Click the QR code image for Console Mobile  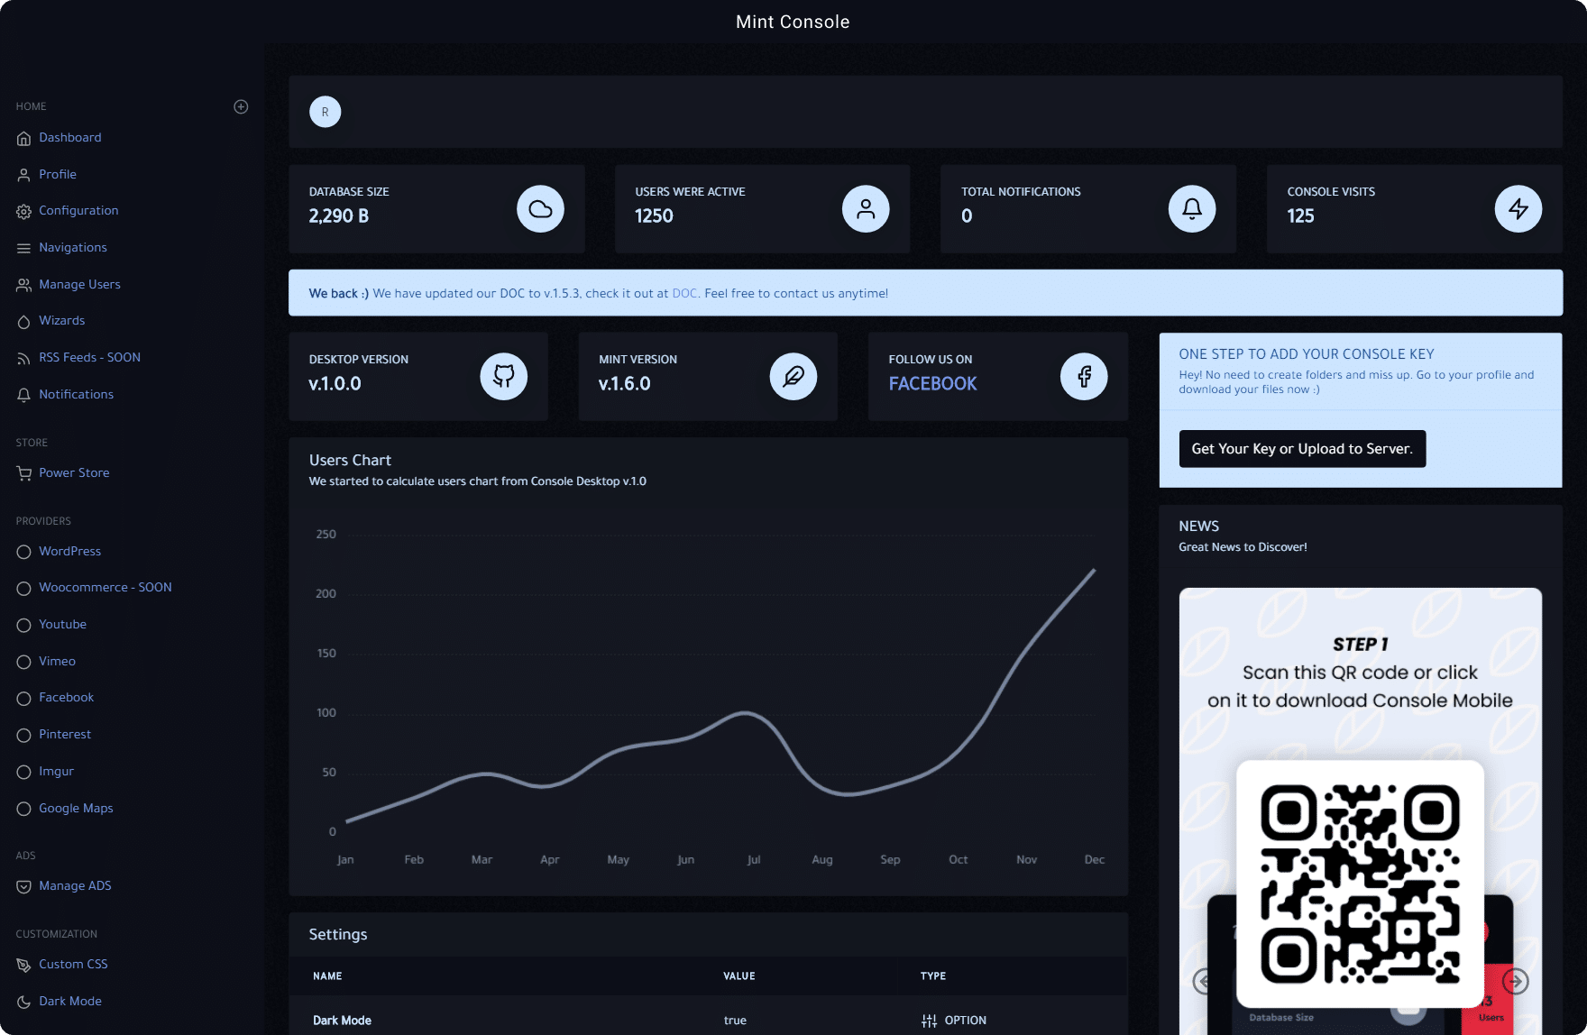[1361, 884]
